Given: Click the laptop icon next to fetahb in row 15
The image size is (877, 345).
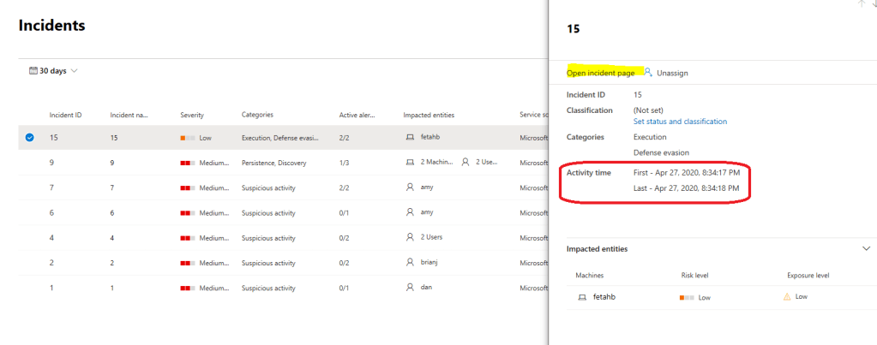Looking at the screenshot, I should [x=410, y=138].
